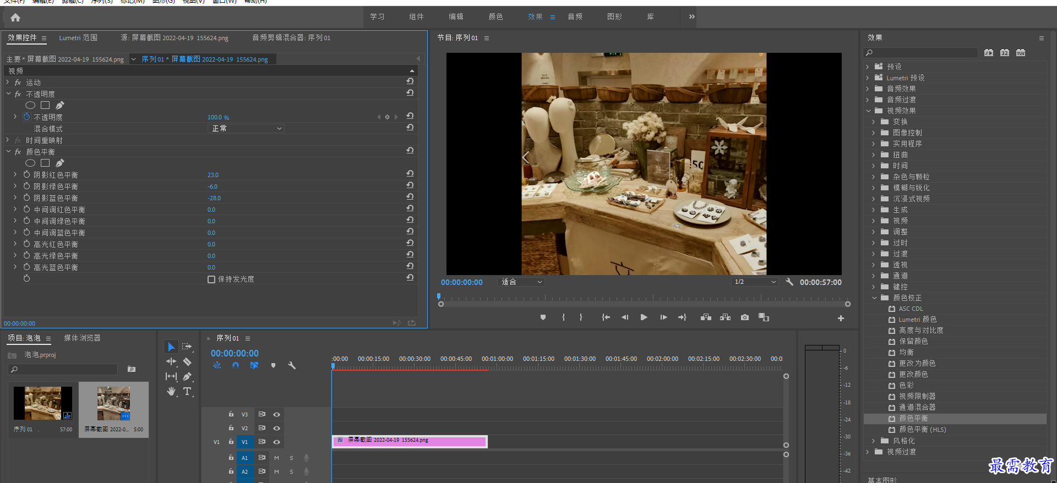1057x483 pixels.
Task: Toggle V3 track output eye
Action: [276, 414]
